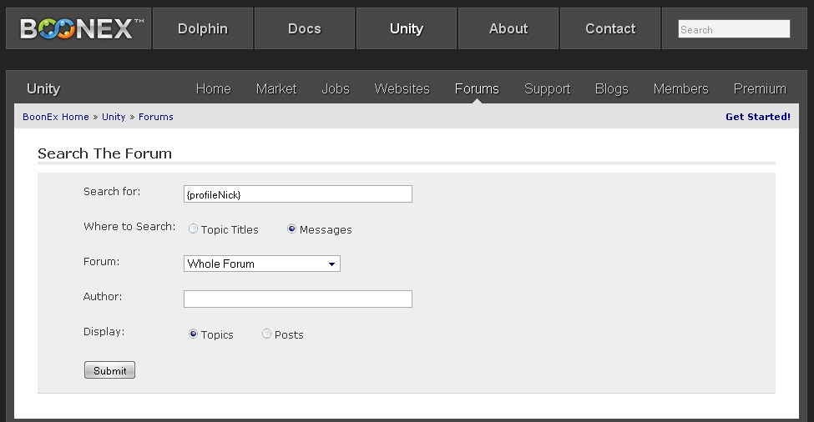814x422 pixels.
Task: Click the top Search box
Action: pyautogui.click(x=733, y=29)
